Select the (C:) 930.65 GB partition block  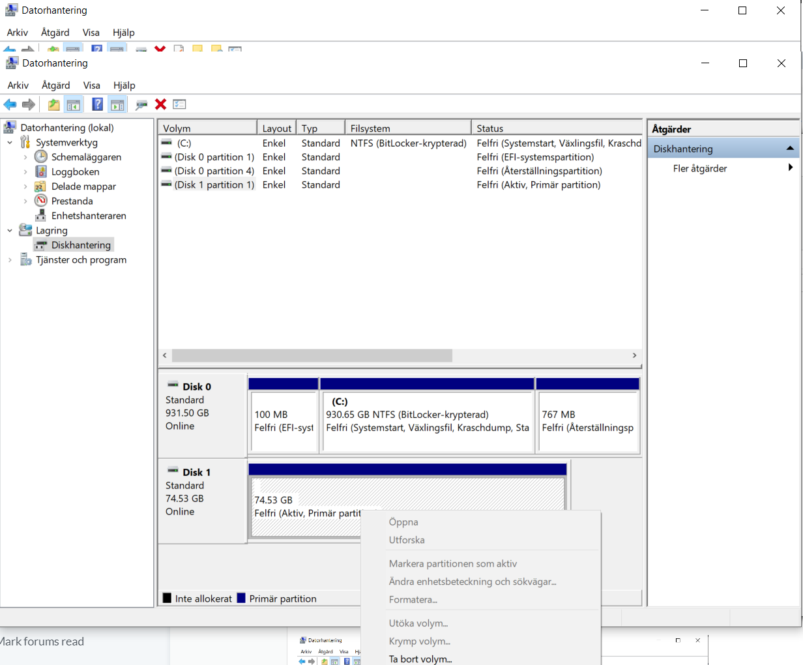[427, 416]
